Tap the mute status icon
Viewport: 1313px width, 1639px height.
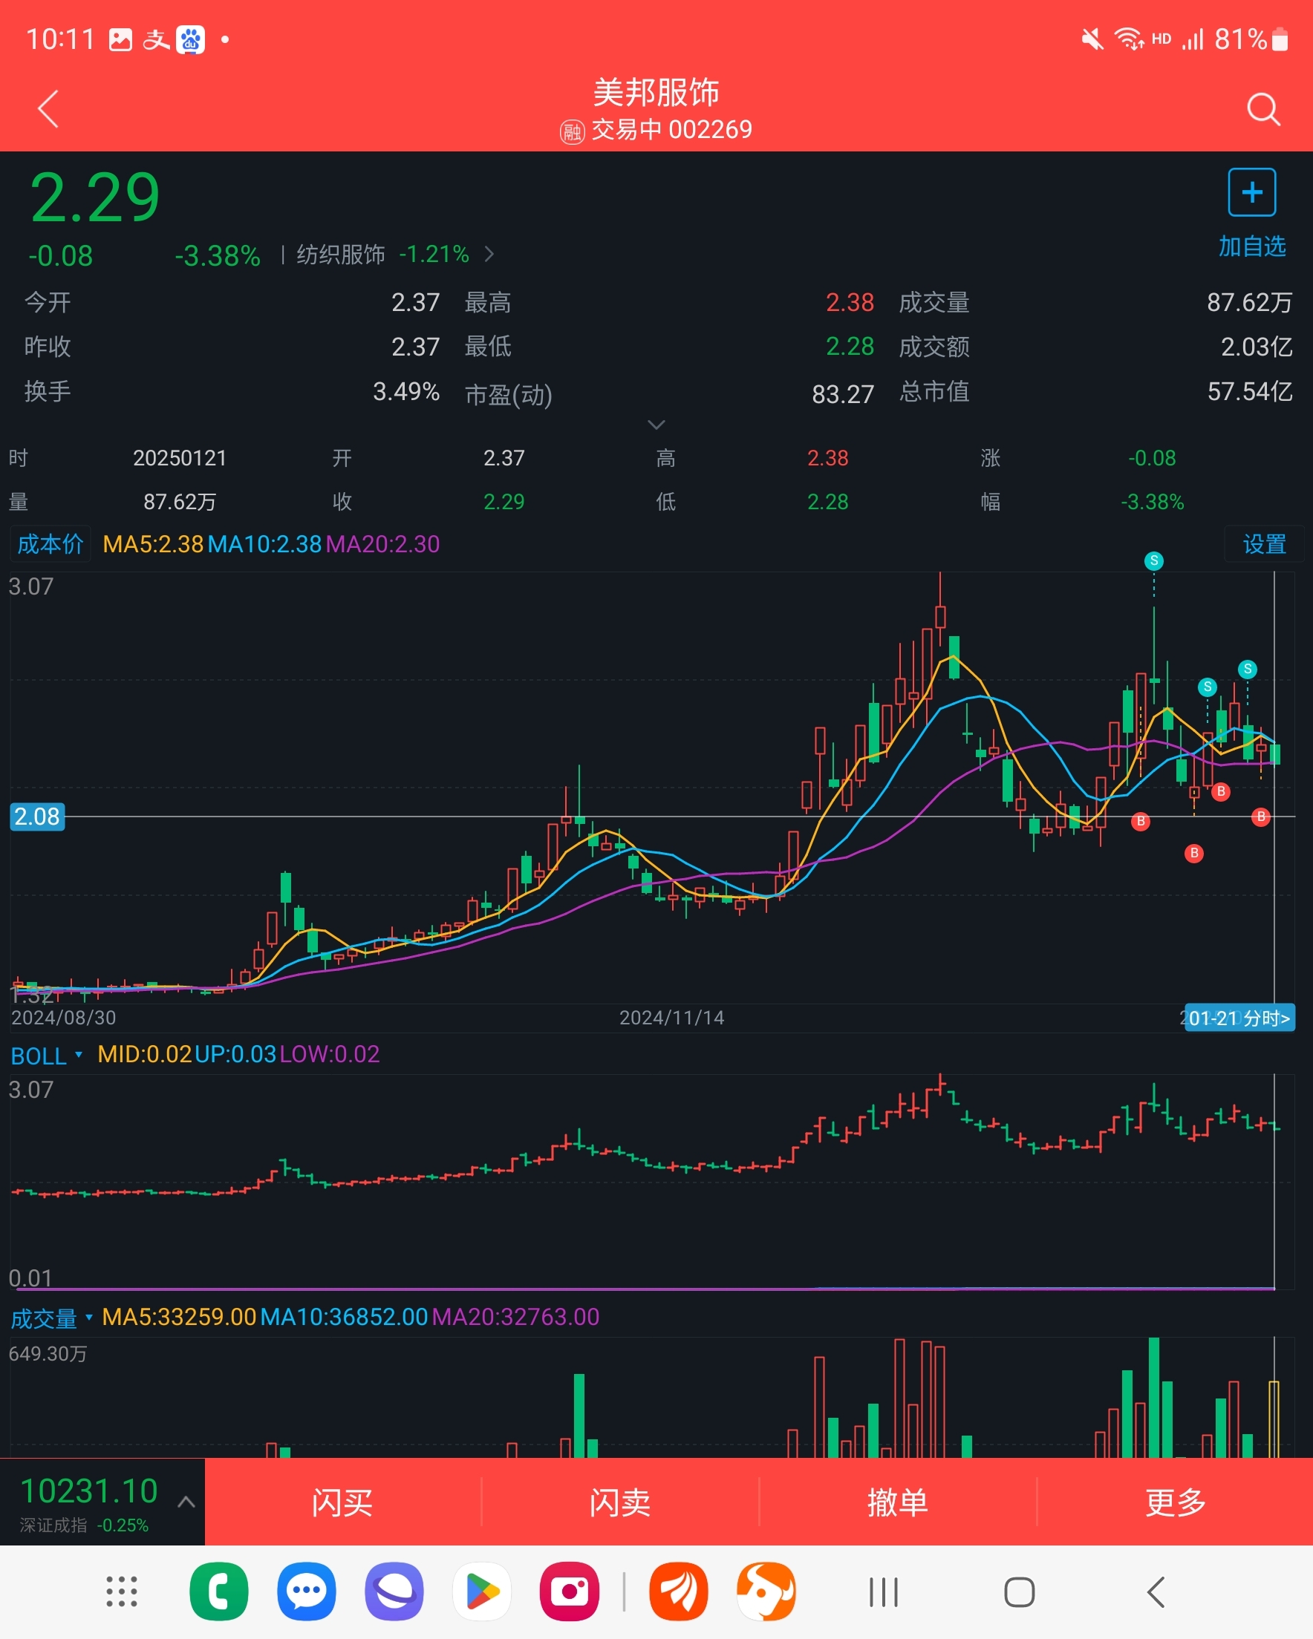click(1092, 39)
